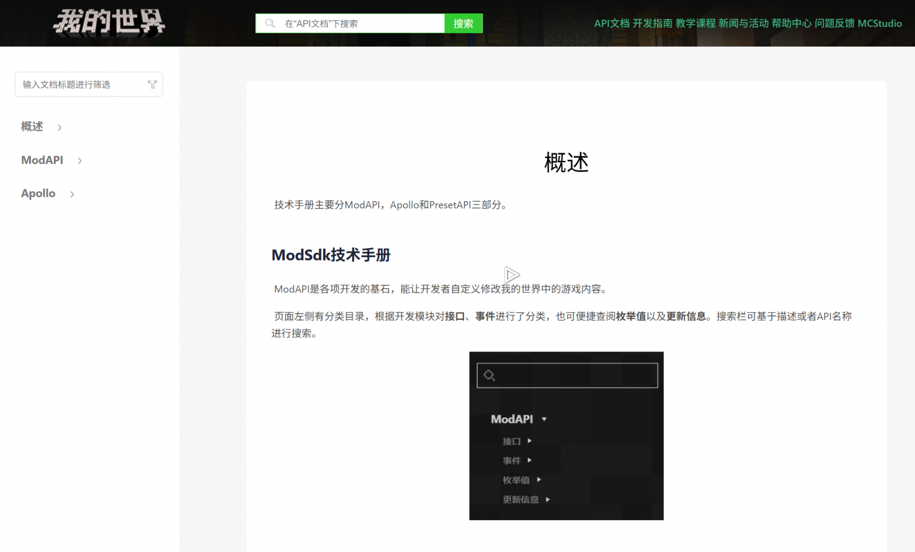Focus the API文档 search input field
Viewport: 915px width, 552px height.
pyautogui.click(x=350, y=24)
